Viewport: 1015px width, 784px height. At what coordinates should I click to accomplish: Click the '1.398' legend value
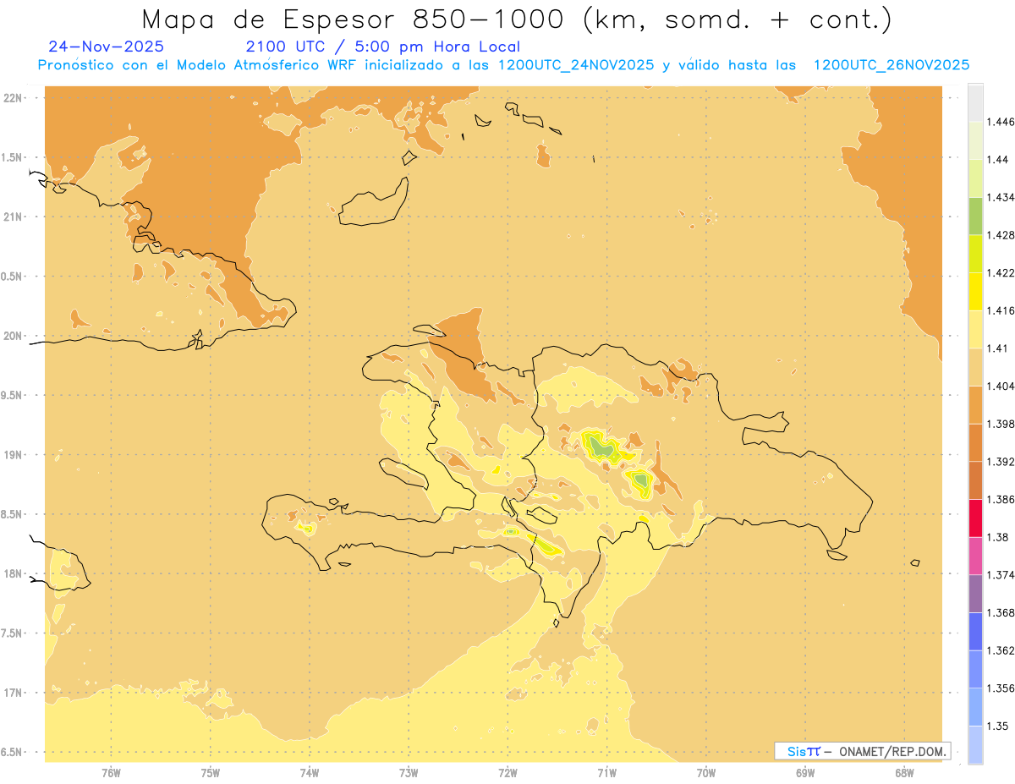1000,424
